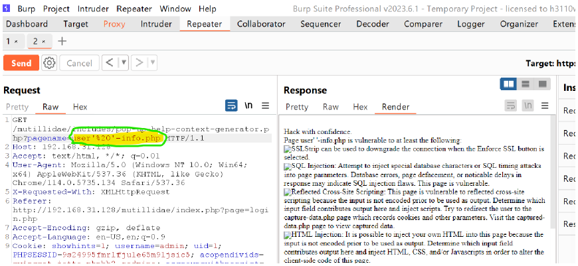Toggle non-printable characters in Request panel
The height and width of the screenshot is (266, 578).
click(x=249, y=106)
